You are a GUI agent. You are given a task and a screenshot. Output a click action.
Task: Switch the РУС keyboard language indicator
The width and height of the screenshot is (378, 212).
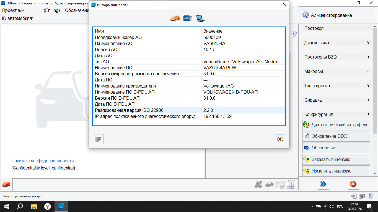[340, 206]
